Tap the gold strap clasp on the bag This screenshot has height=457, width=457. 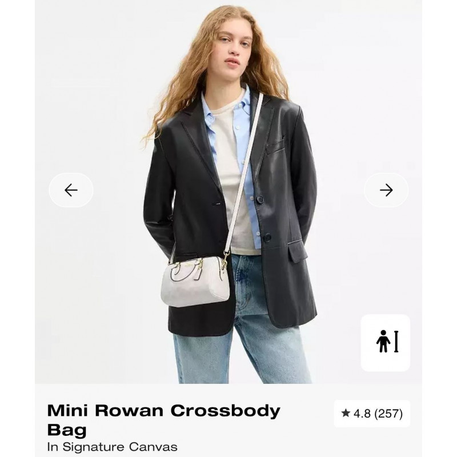pos(225,260)
